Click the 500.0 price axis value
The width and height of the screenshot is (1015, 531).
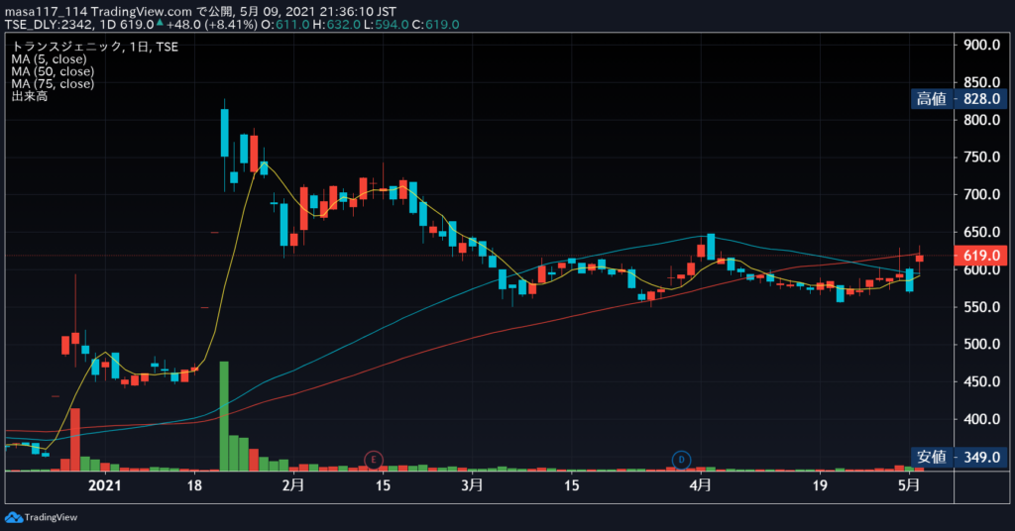coord(981,344)
